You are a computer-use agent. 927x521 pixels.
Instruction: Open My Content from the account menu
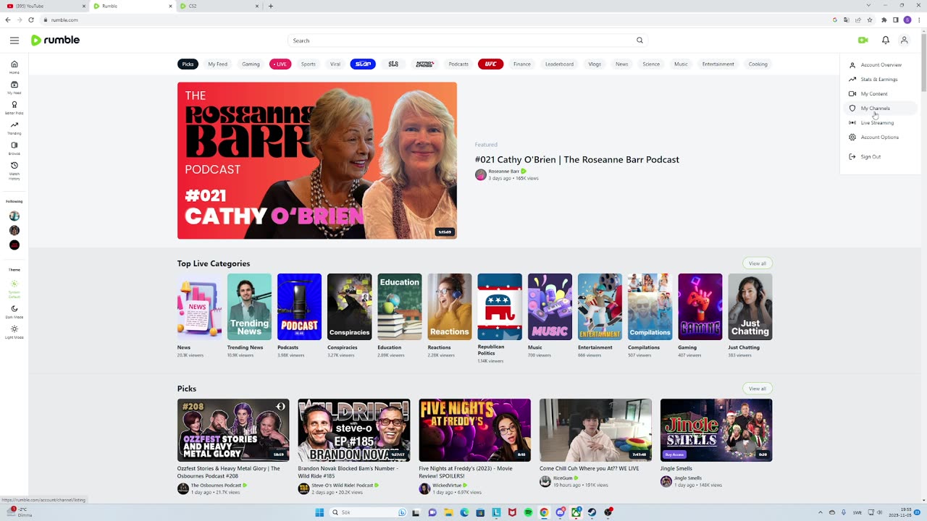881,94
